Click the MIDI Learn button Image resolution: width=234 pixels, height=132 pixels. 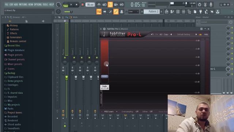click(109, 111)
